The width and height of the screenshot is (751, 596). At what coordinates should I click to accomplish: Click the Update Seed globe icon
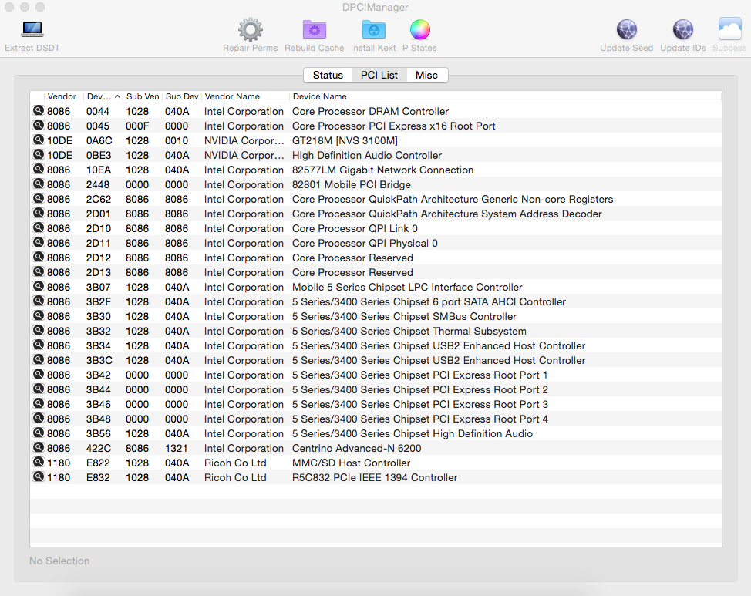point(626,30)
